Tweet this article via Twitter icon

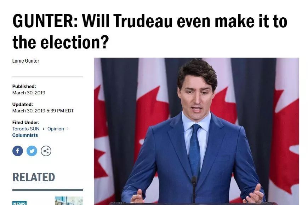(32, 151)
